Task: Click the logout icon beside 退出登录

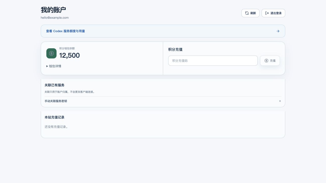Action: (267, 13)
